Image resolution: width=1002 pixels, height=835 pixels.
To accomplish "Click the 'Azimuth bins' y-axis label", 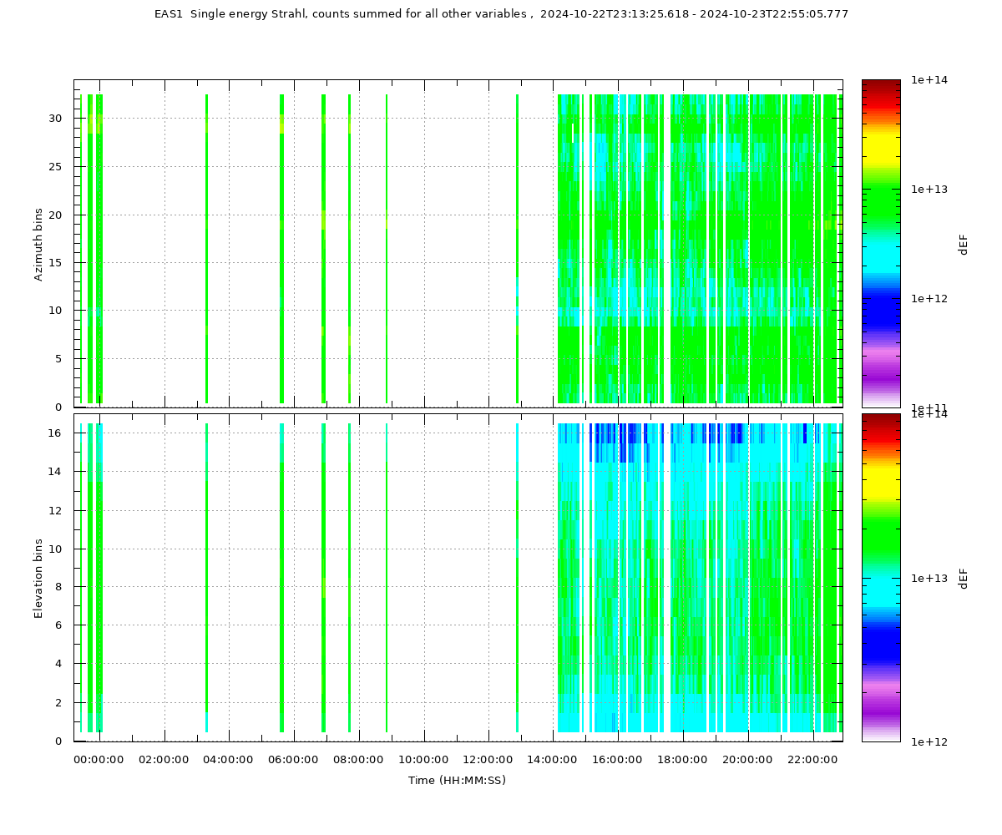I will coord(38,243).
